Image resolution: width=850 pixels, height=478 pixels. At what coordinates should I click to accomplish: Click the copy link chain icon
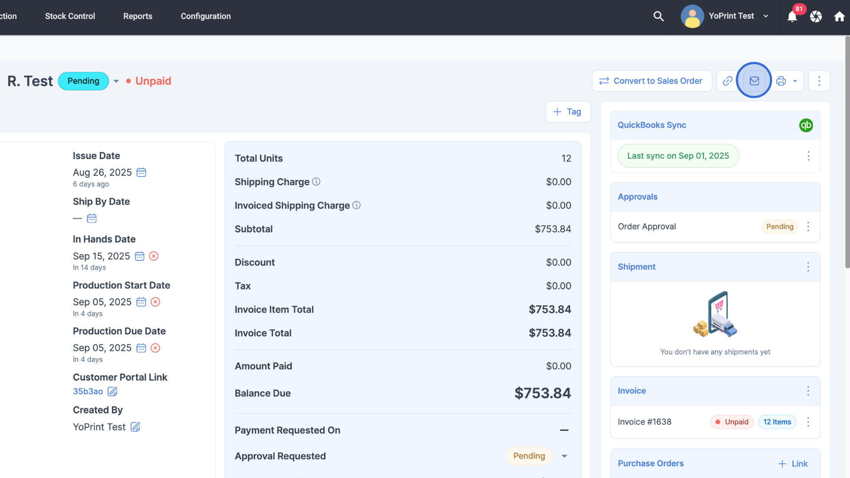(727, 81)
